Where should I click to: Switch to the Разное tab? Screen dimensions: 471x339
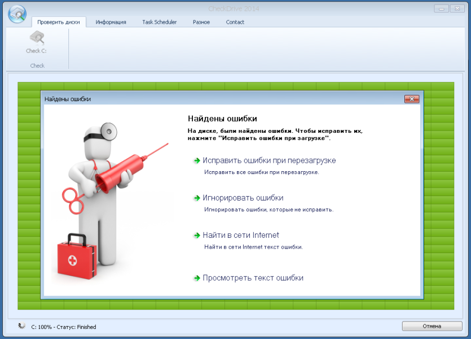coord(201,22)
